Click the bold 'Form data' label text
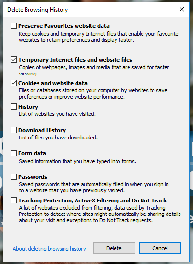The height and width of the screenshot is (264, 193). tap(32, 153)
